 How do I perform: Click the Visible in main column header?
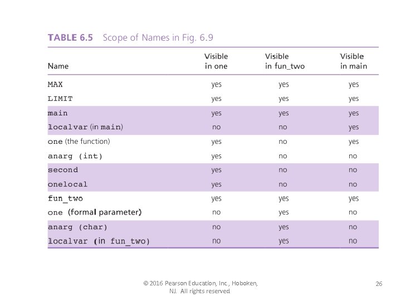pyautogui.click(x=354, y=61)
